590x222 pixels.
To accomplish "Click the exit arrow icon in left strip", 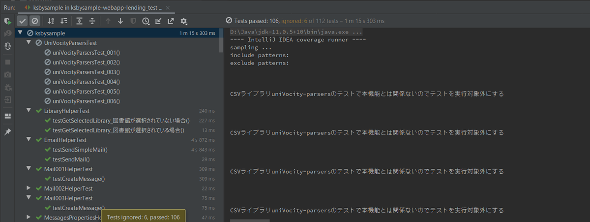I will 7,100.
